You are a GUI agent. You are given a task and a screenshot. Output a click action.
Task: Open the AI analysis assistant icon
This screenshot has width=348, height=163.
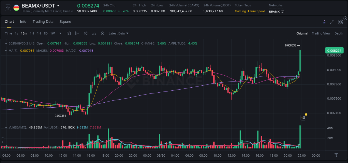pyautogui.click(x=324, y=22)
